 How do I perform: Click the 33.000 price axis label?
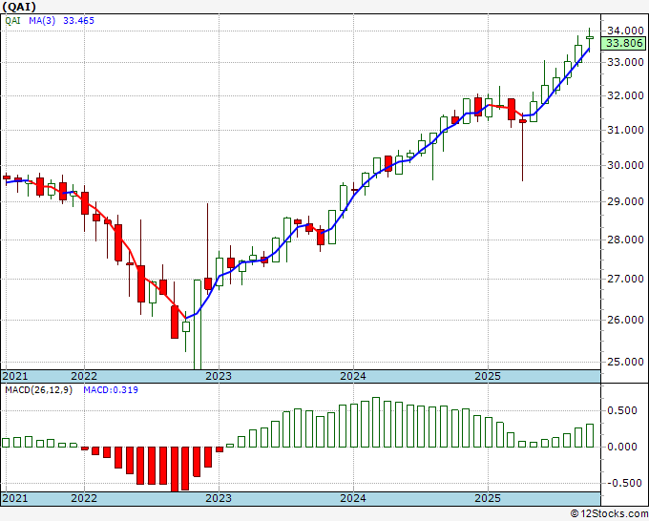point(625,62)
